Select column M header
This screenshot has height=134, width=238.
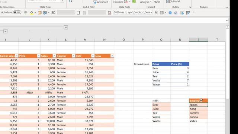[85, 40]
